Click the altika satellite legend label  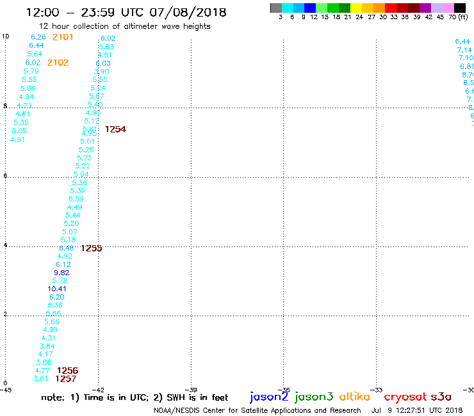tap(354, 396)
